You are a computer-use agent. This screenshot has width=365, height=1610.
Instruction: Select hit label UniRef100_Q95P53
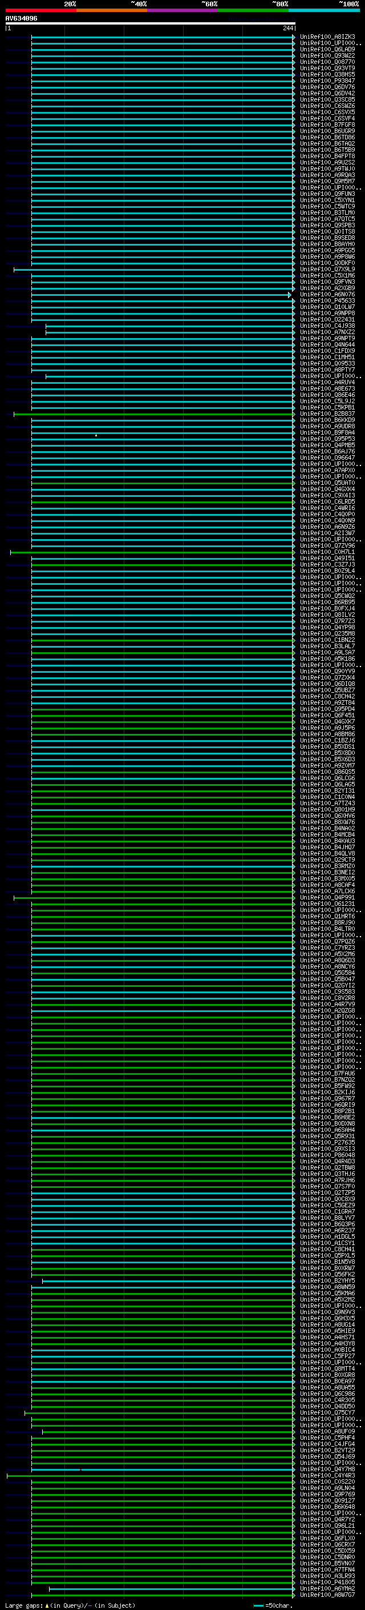click(x=327, y=439)
